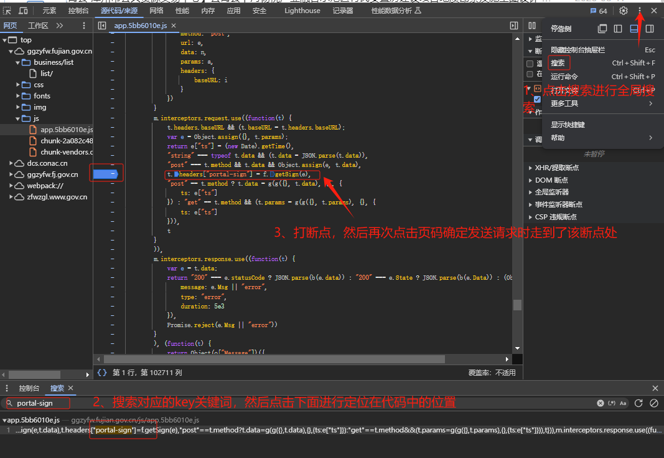Toggle the highlighted blue breakpoint marker in gutter
The height and width of the screenshot is (458, 664).
pos(106,174)
